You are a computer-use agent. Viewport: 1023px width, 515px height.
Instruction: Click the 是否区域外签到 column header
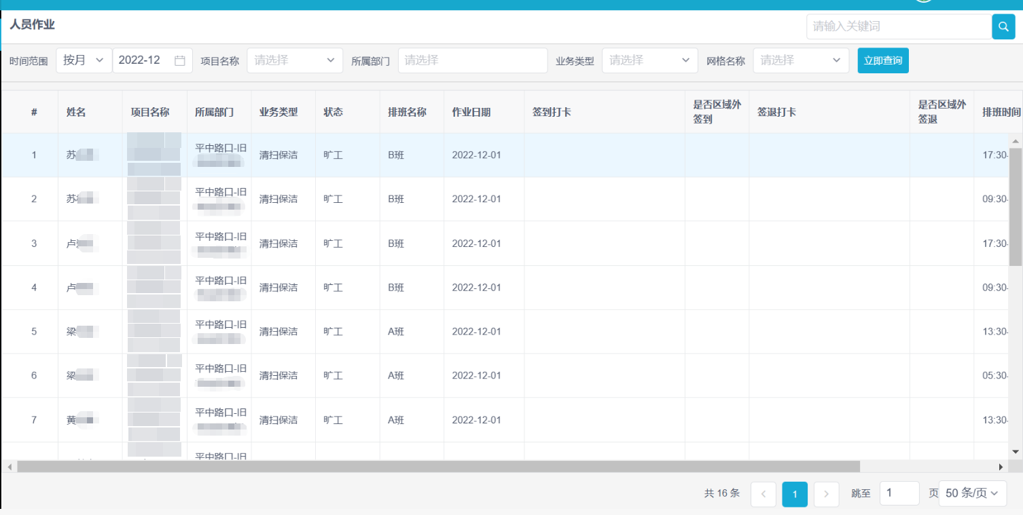click(x=717, y=112)
